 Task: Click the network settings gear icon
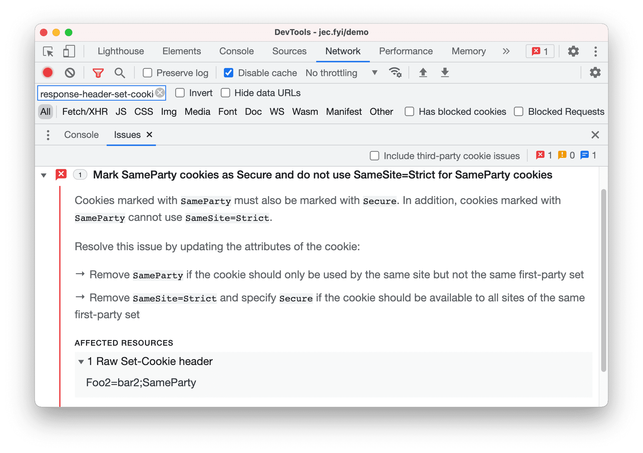pos(597,73)
